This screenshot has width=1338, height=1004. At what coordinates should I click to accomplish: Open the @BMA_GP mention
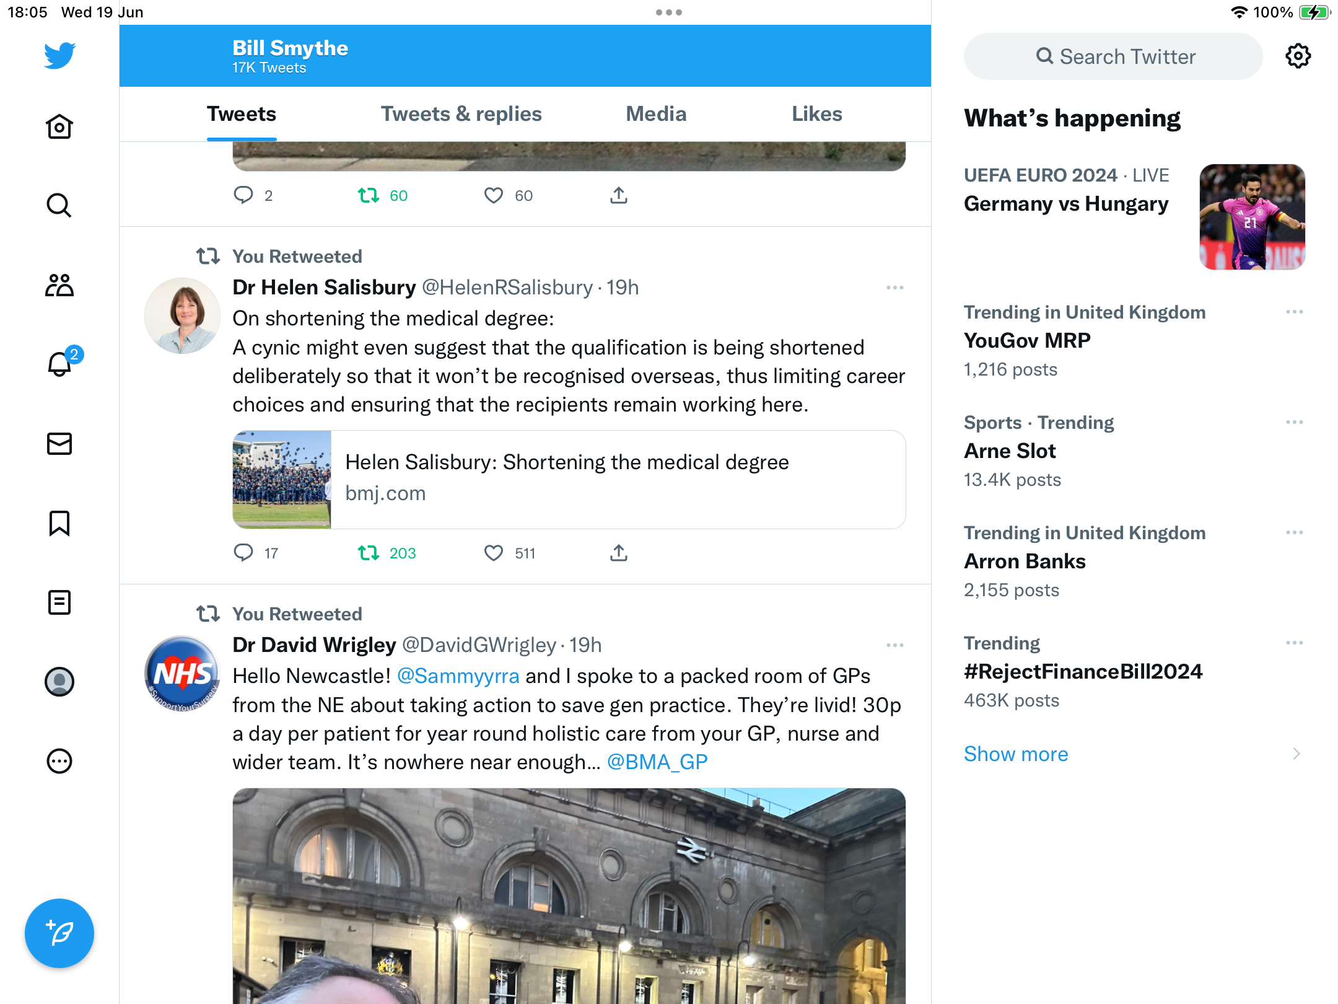[657, 762]
